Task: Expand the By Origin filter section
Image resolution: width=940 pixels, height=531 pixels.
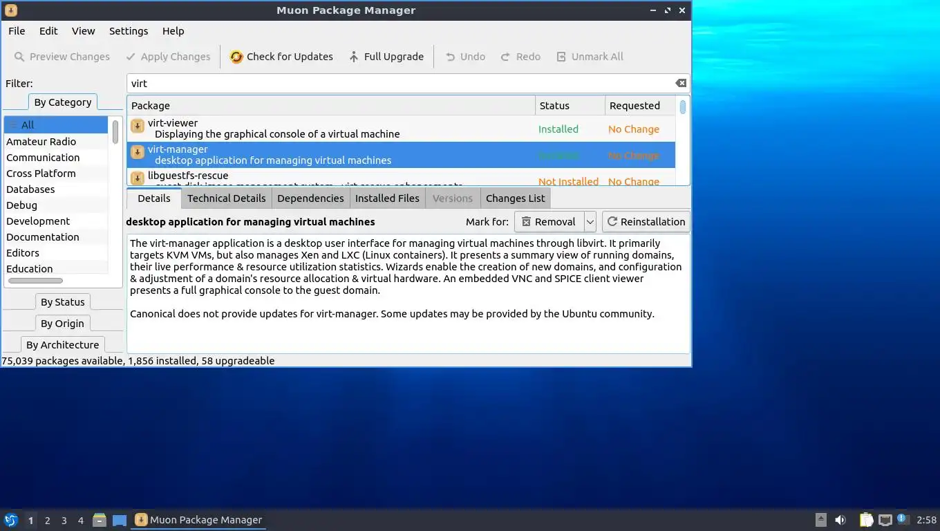Action: 62,324
